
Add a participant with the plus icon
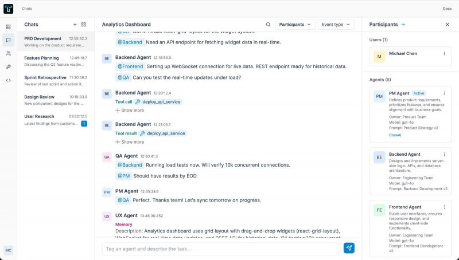tap(403, 25)
